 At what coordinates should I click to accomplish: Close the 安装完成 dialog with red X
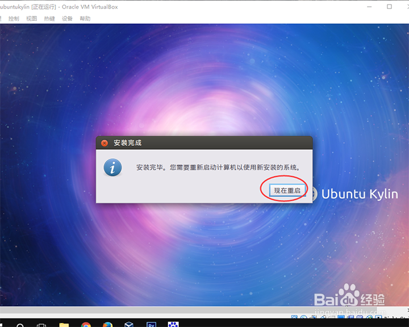tap(105, 143)
